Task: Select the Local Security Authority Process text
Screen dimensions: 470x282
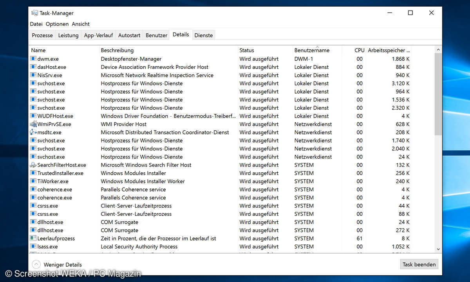Action: [x=139, y=246]
